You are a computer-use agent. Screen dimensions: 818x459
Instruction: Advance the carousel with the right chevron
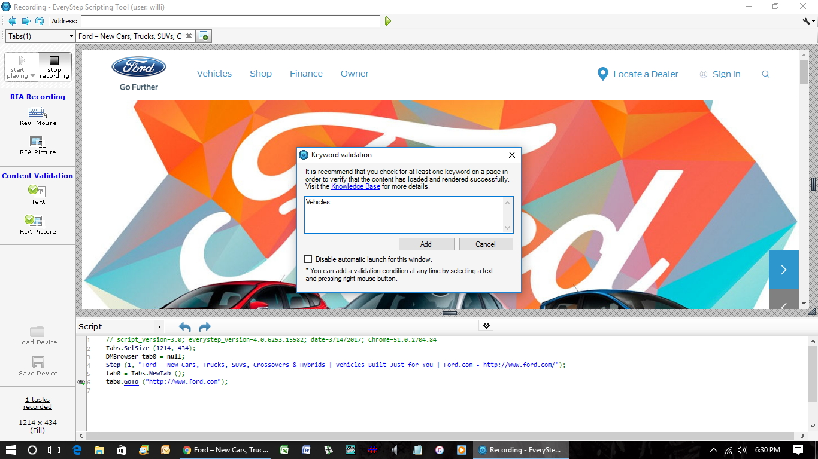(784, 270)
